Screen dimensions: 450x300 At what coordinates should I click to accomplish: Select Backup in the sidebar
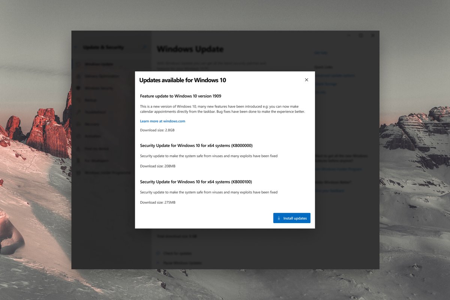pyautogui.click(x=90, y=100)
